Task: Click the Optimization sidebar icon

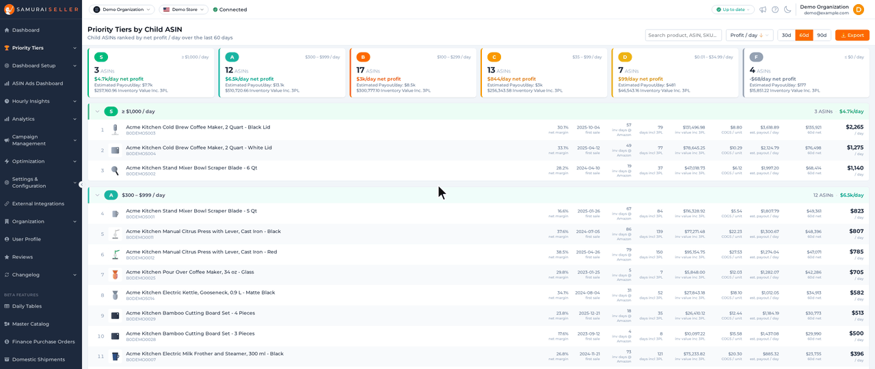Action: [7, 161]
